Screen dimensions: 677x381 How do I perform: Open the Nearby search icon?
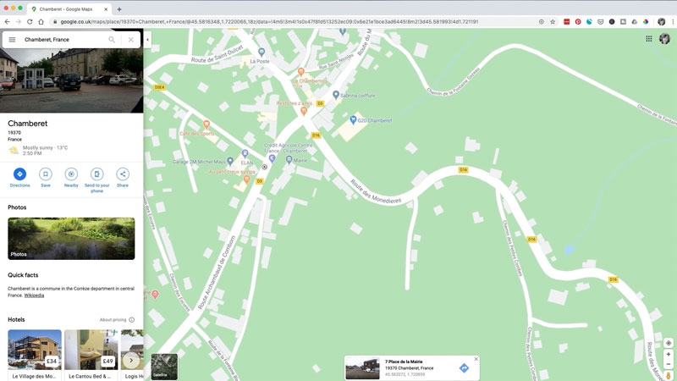point(71,174)
